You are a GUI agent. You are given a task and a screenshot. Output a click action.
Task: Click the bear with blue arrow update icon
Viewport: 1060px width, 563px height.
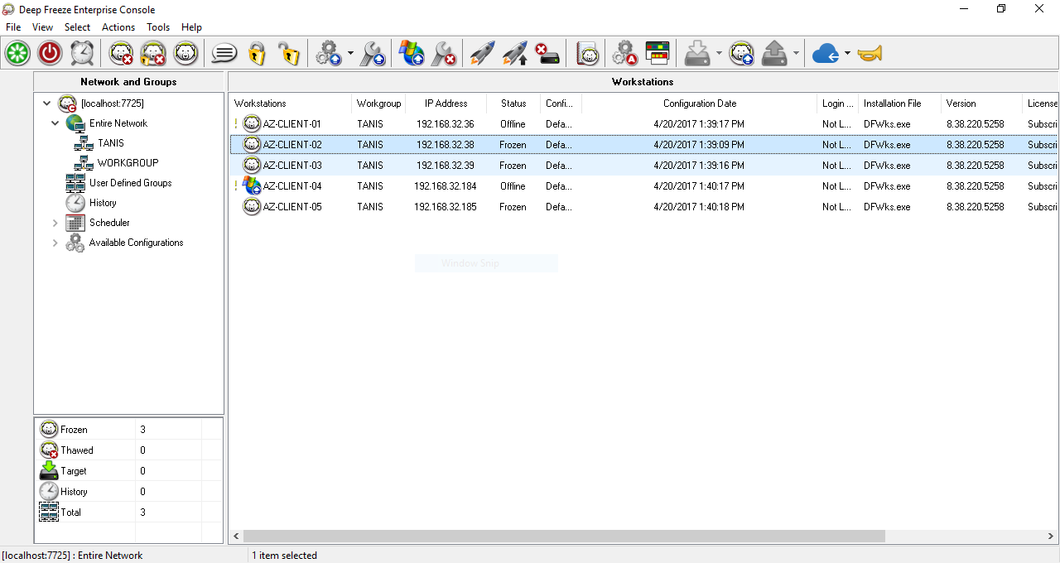(x=741, y=54)
